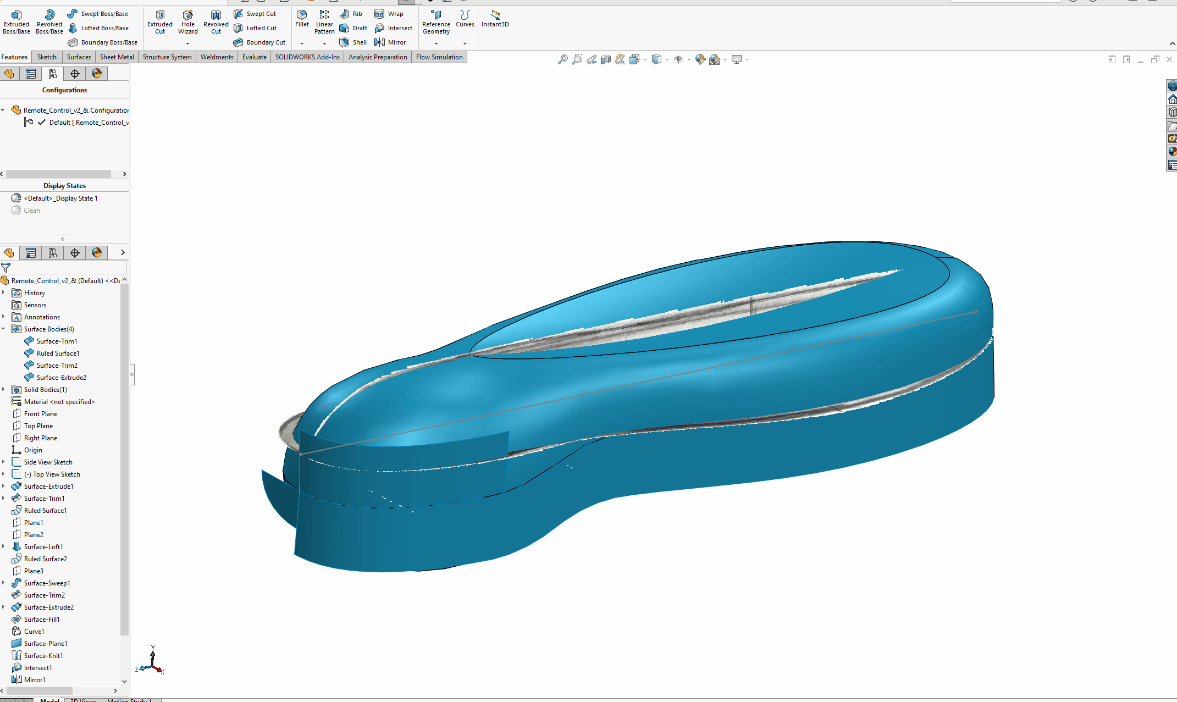Expand the Solid Bodies(1) folder

pyautogui.click(x=3, y=390)
